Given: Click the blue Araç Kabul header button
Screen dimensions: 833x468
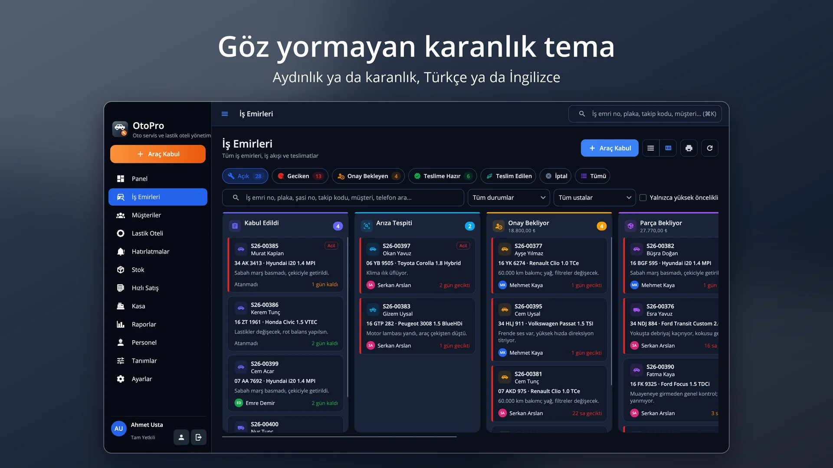Looking at the screenshot, I should pos(610,148).
